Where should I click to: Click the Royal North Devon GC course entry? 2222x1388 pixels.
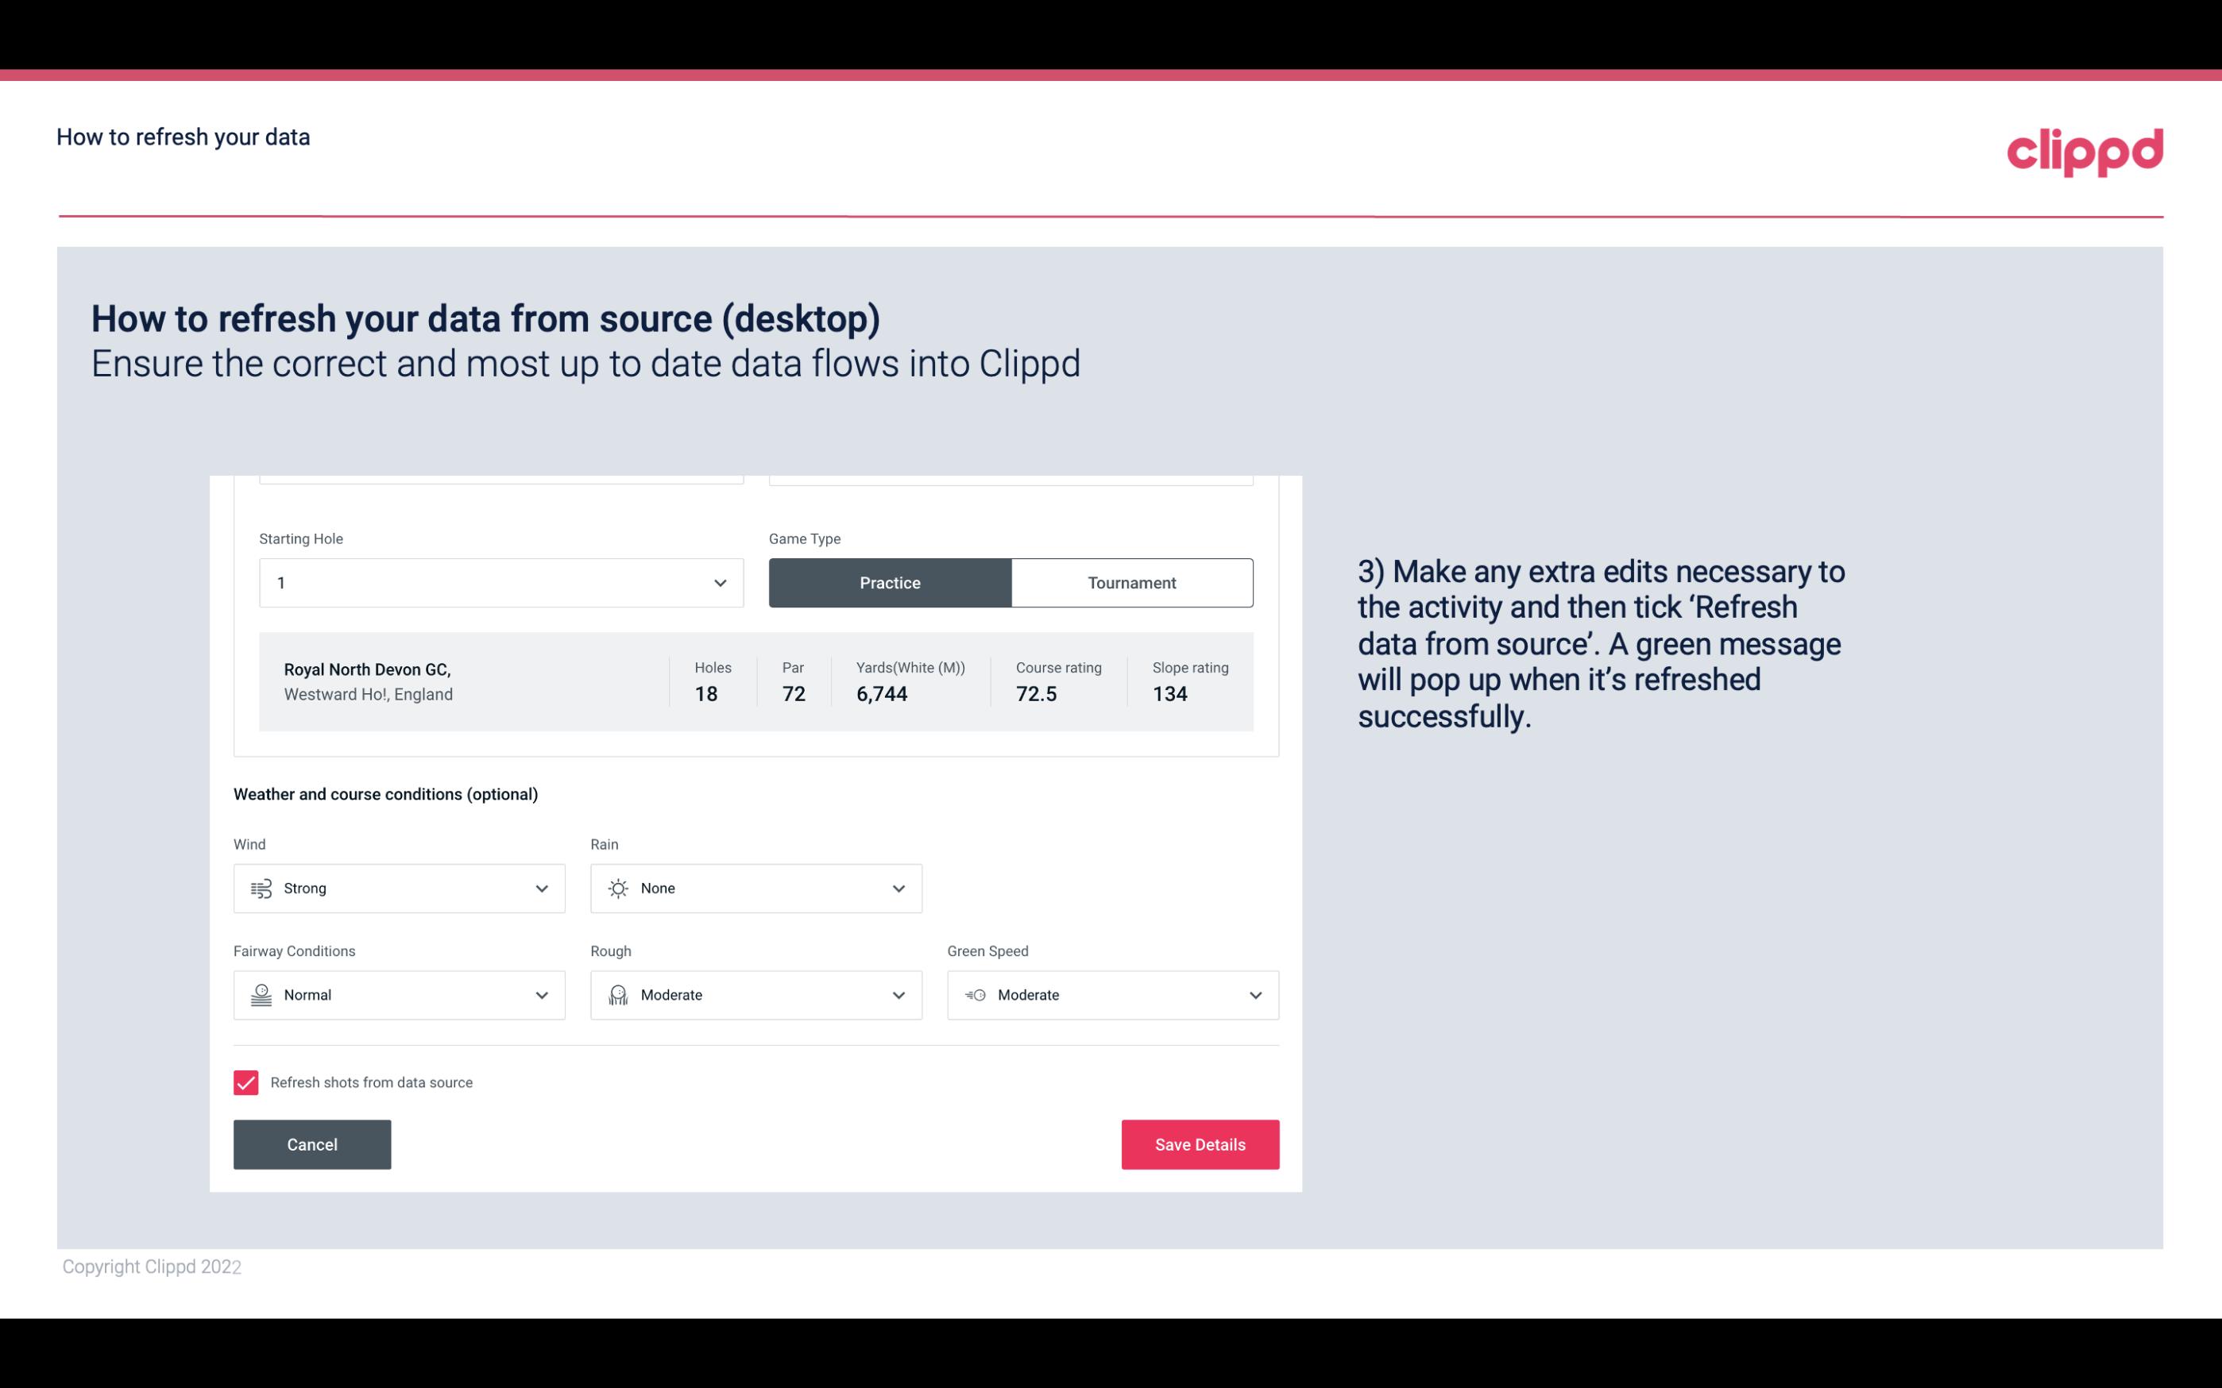coord(756,681)
